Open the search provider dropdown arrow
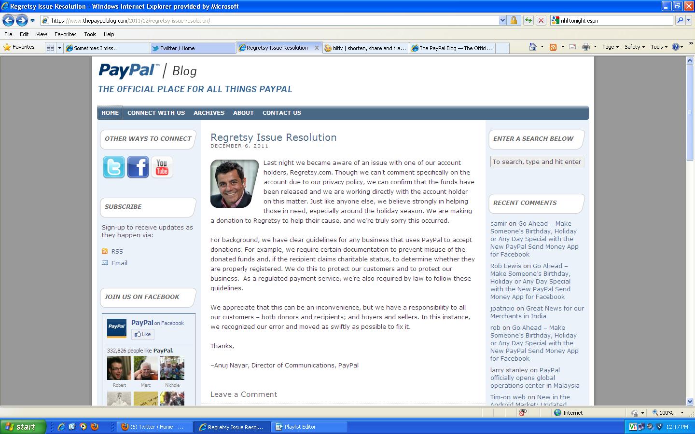The image size is (695, 434). pyautogui.click(x=689, y=21)
